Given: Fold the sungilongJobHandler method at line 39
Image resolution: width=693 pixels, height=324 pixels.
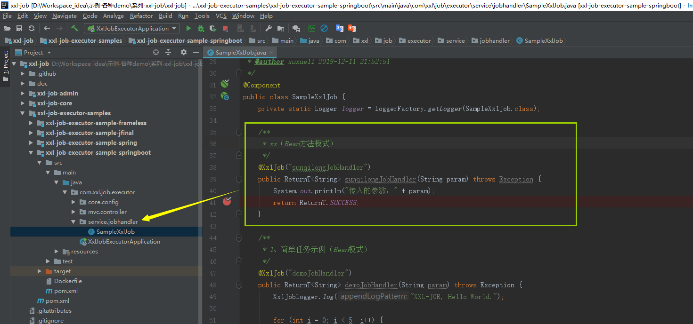Looking at the screenshot, I should tap(239, 179).
